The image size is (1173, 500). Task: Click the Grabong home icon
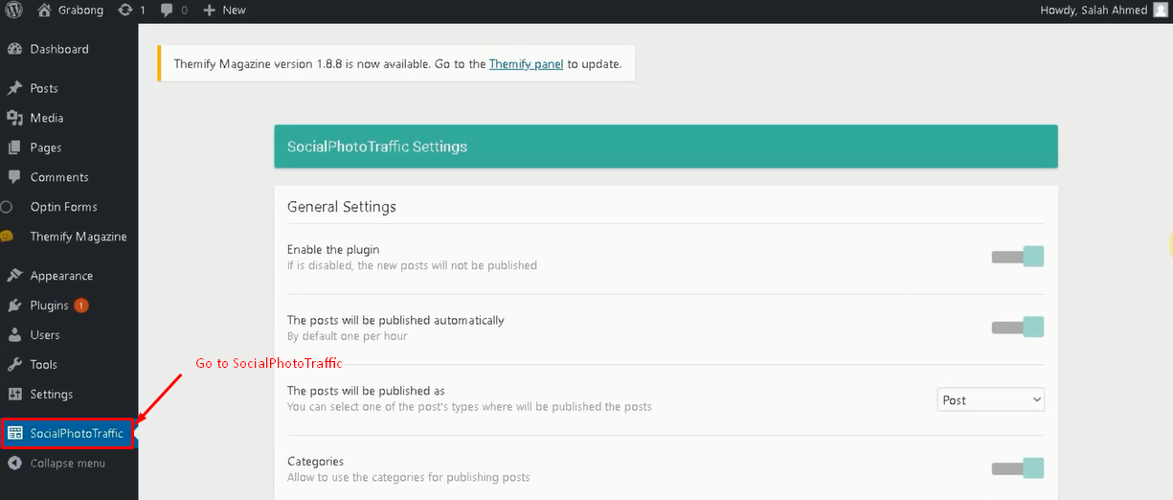point(44,10)
